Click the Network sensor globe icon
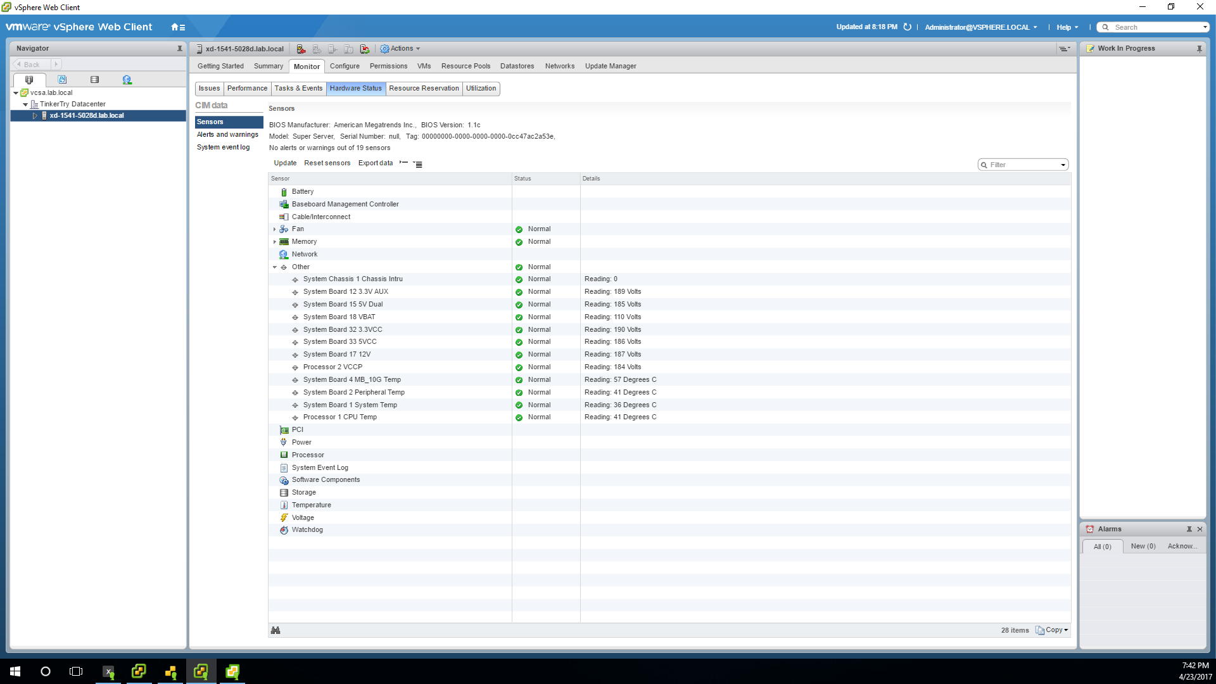1216x684 pixels. 284,255
